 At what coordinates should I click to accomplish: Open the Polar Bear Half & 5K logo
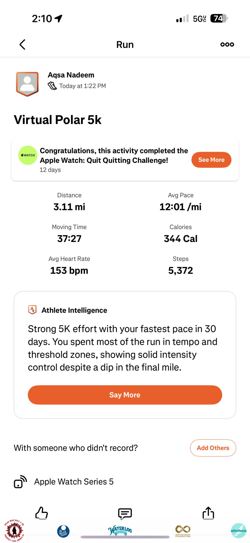coord(14,530)
